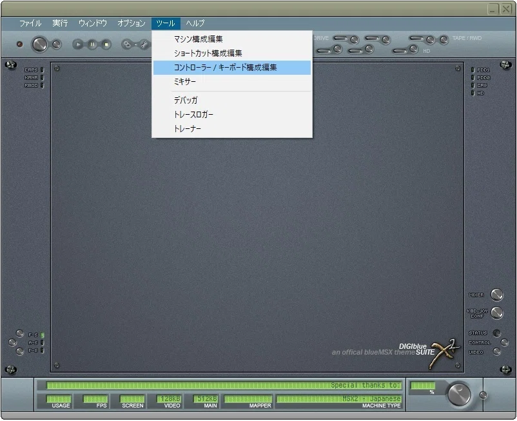Viewport: 517px width, 421px height.
Task: Click the wrench settings icon in toolbar
Action: point(144,44)
